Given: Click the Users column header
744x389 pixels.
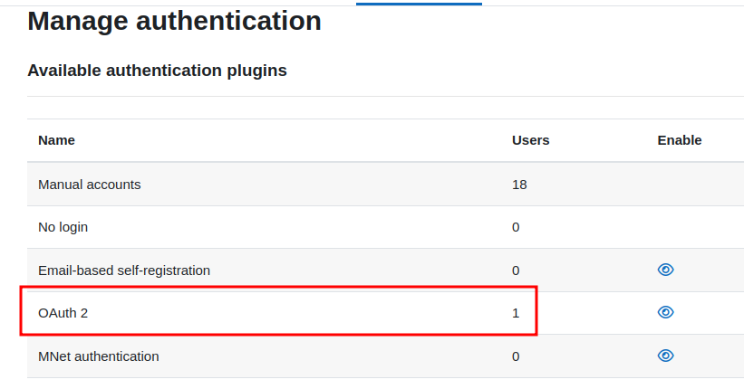Looking at the screenshot, I should tap(530, 140).
